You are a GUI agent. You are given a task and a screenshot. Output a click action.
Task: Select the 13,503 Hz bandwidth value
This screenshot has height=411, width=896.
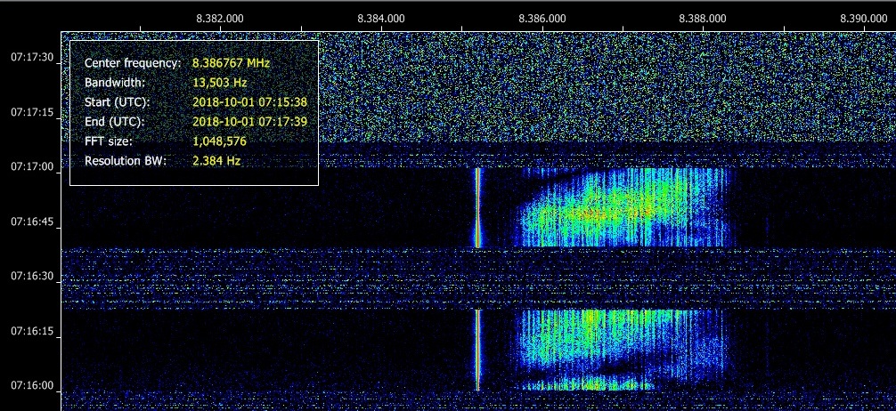coord(219,82)
